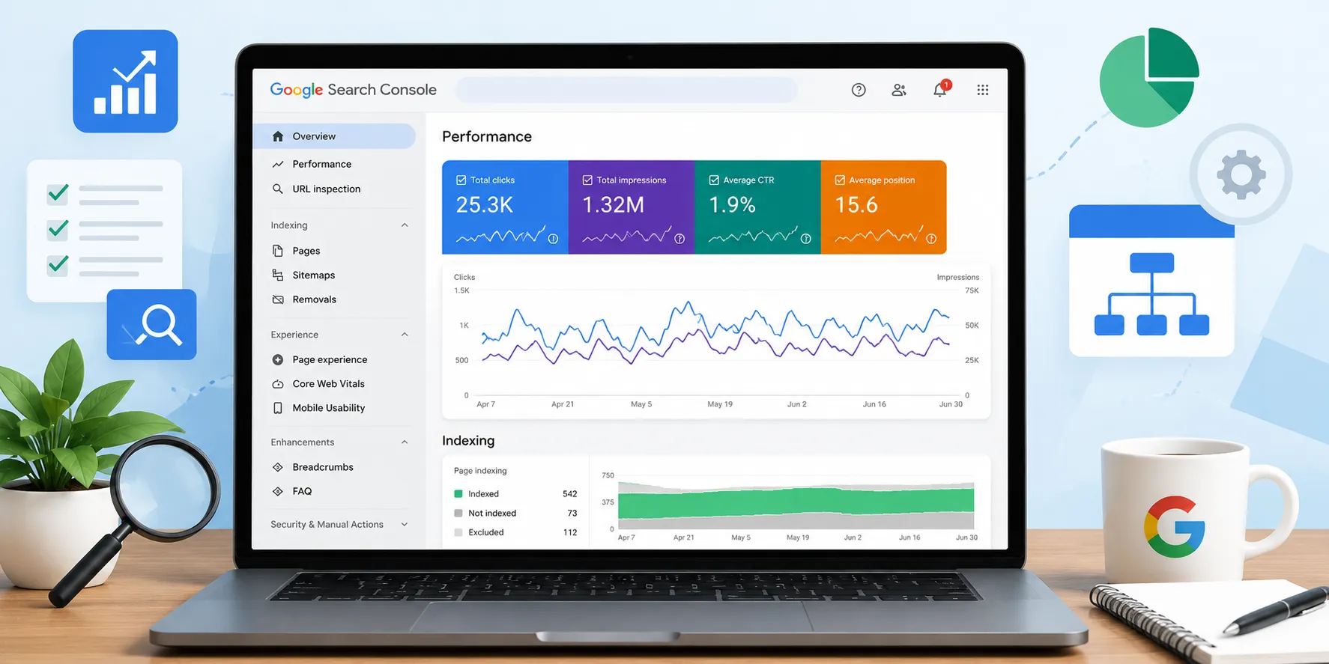Click the Indexed count 542
This screenshot has height=664, width=1329.
[x=570, y=494]
